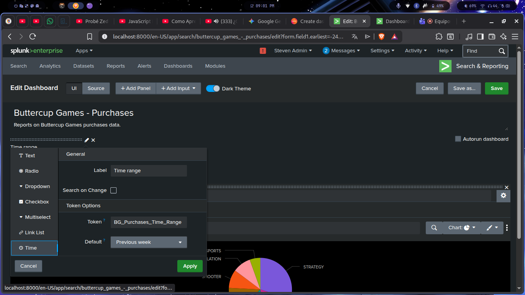525x295 pixels.
Task: Enable the Search on Change checkbox
Action: coord(113,190)
